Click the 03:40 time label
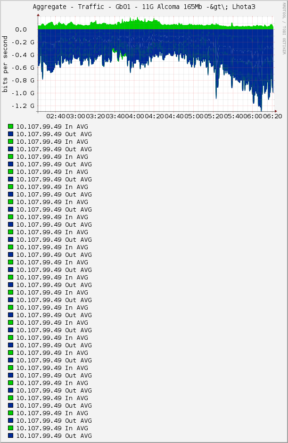This screenshot has height=443, width=288. (115, 116)
